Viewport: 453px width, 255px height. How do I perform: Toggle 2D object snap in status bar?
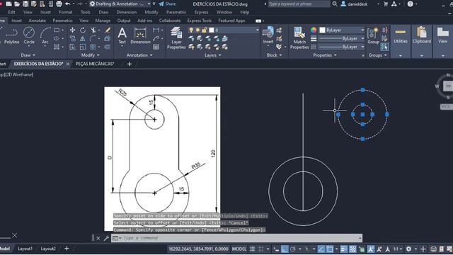(330, 249)
